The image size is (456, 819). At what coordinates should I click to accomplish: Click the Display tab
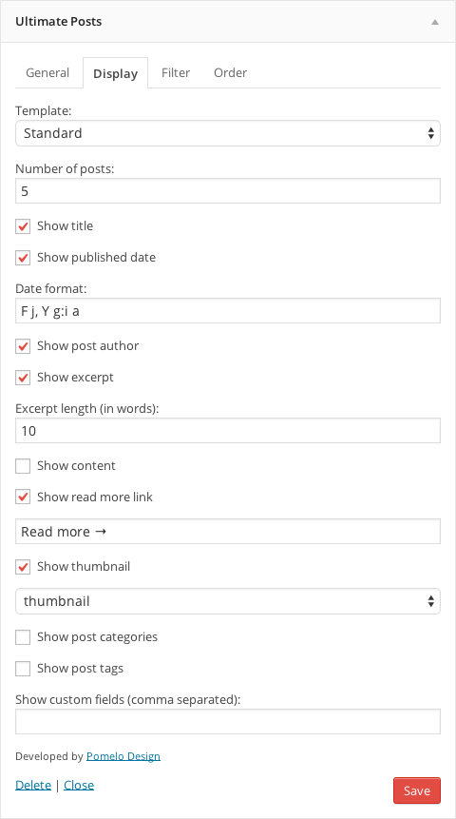pos(115,73)
